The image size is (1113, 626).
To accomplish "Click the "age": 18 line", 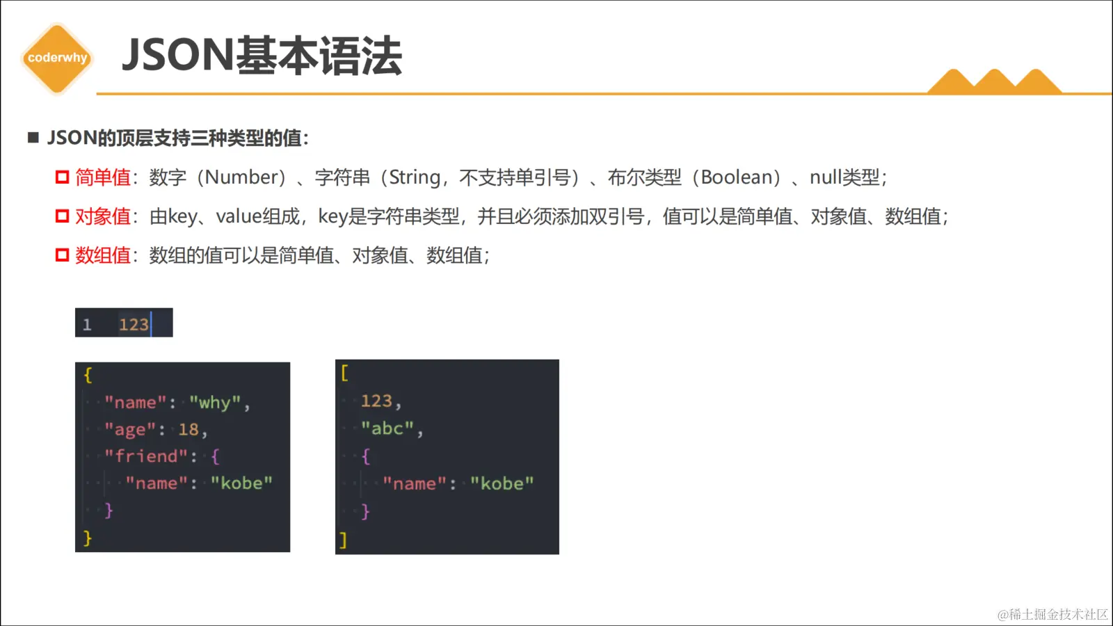I will pyautogui.click(x=156, y=430).
